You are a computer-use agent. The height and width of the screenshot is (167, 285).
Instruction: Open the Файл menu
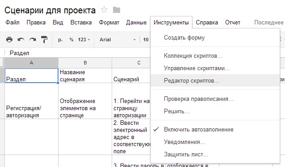pos(12,22)
